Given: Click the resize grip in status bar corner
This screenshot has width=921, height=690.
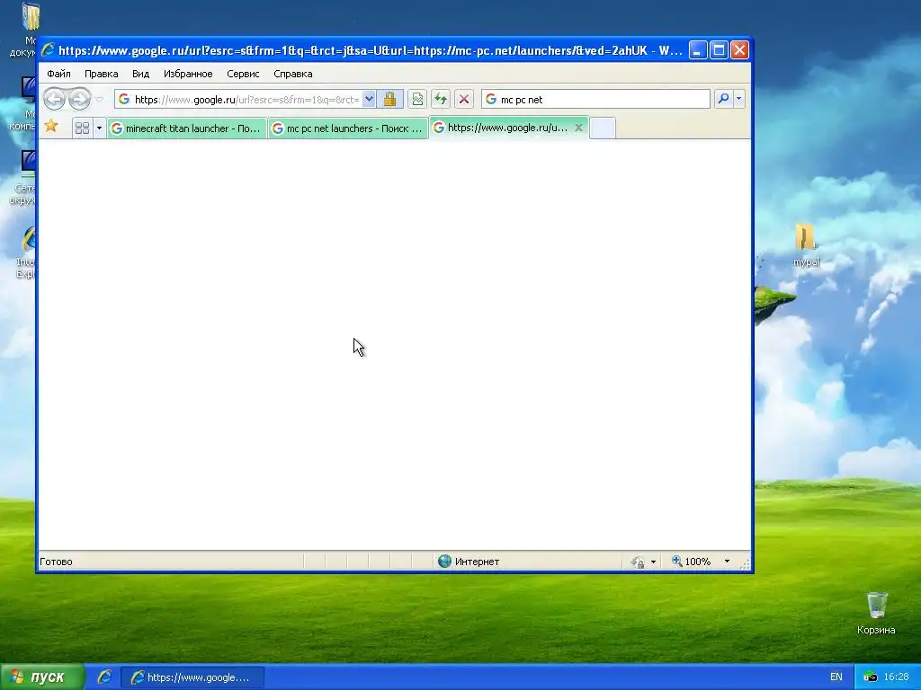Looking at the screenshot, I should pyautogui.click(x=745, y=564).
